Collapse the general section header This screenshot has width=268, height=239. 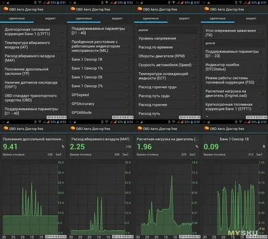tap(234, 43)
